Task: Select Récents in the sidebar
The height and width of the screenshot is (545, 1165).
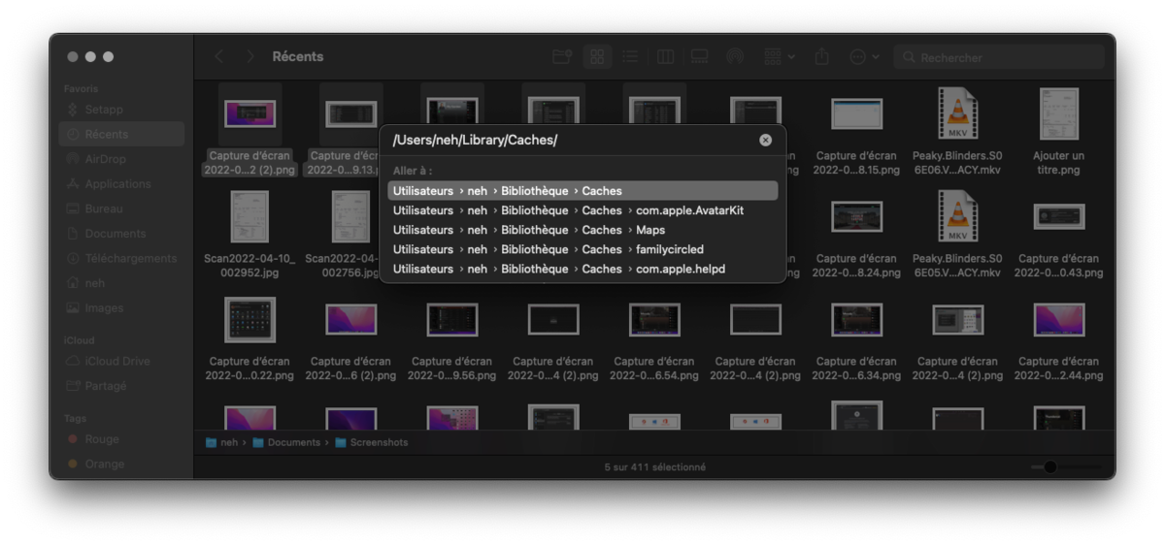Action: (121, 134)
